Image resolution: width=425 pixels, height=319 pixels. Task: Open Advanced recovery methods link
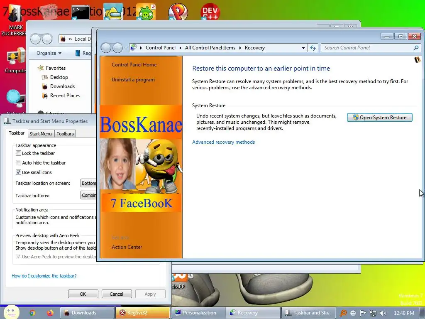coord(223,142)
